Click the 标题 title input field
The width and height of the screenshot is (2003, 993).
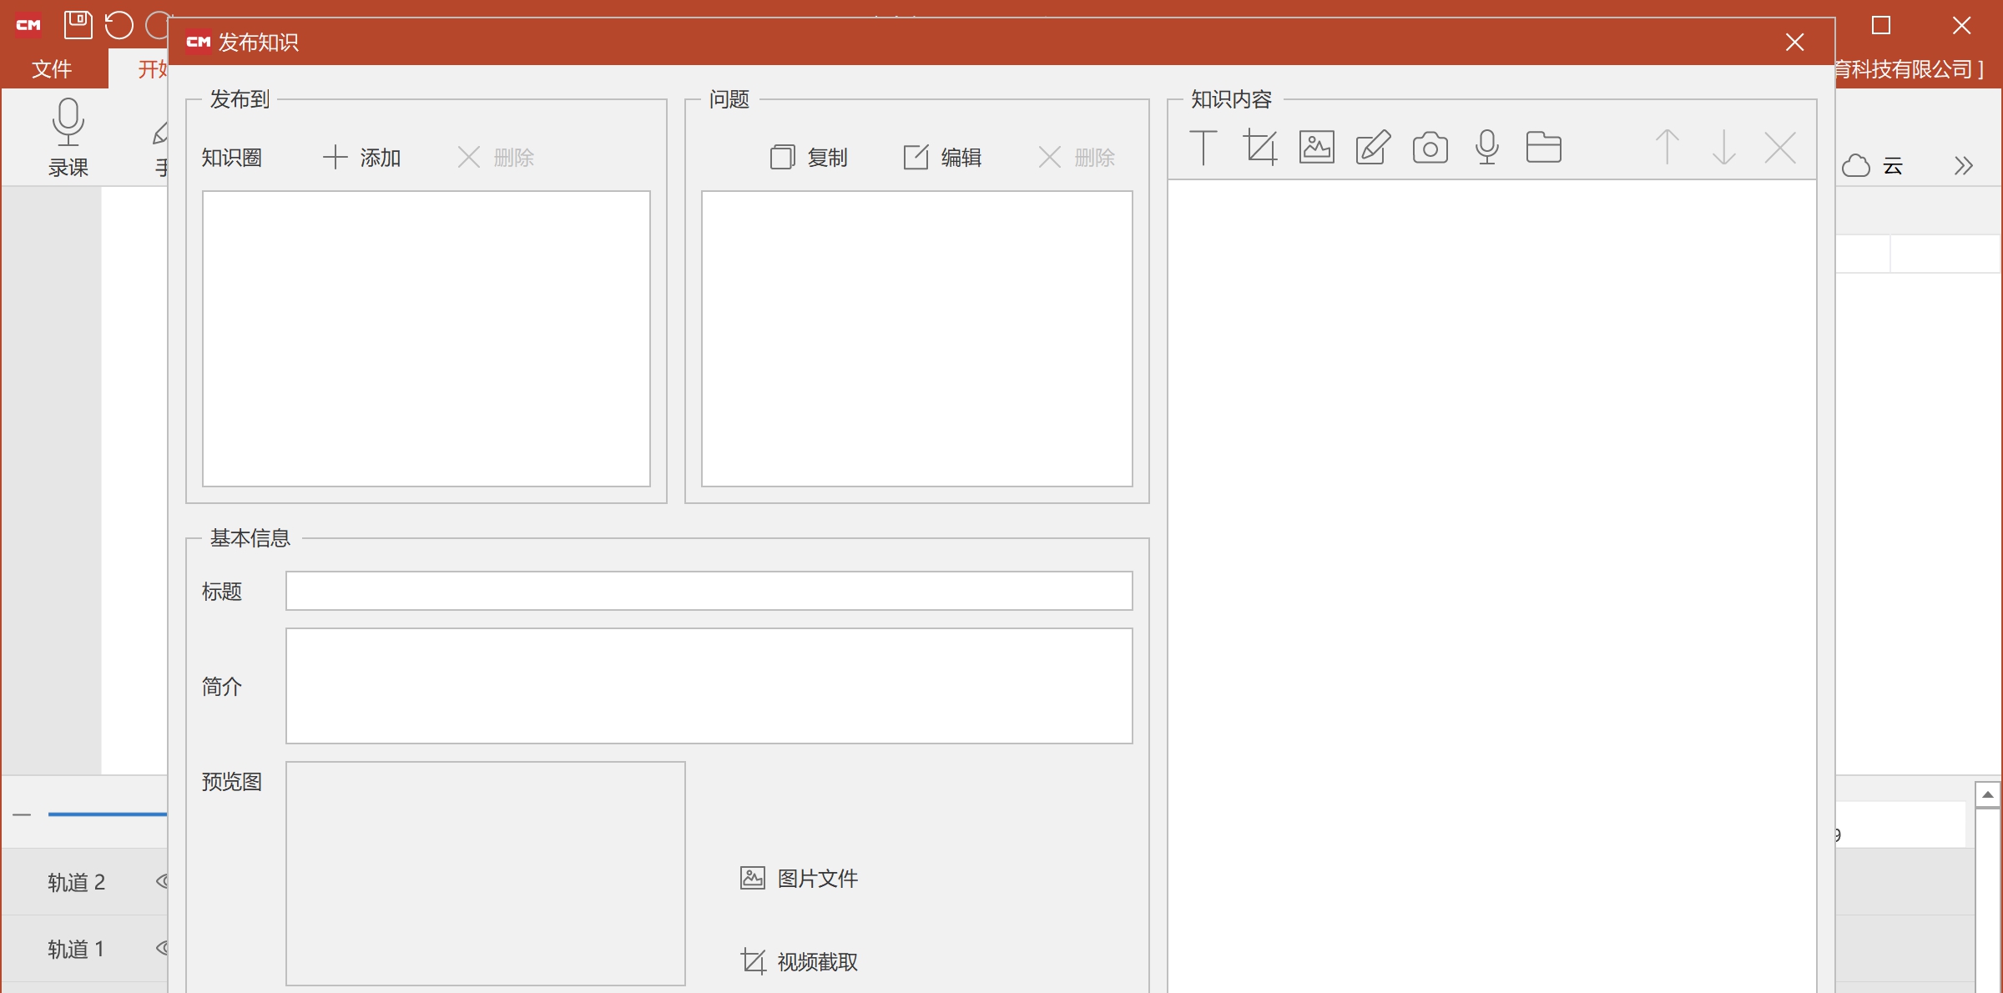tap(708, 591)
